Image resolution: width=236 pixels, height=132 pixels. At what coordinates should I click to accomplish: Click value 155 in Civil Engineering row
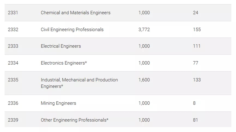click(x=197, y=30)
